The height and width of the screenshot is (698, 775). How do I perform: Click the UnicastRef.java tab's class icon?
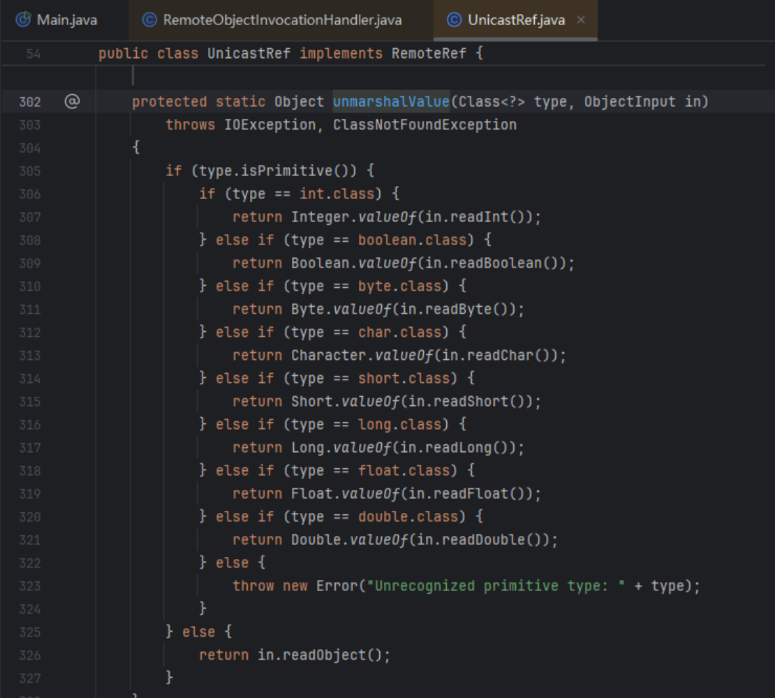click(x=455, y=20)
